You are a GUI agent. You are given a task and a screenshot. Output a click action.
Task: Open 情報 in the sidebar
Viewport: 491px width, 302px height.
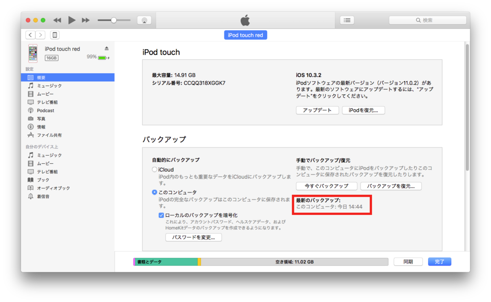68,127
